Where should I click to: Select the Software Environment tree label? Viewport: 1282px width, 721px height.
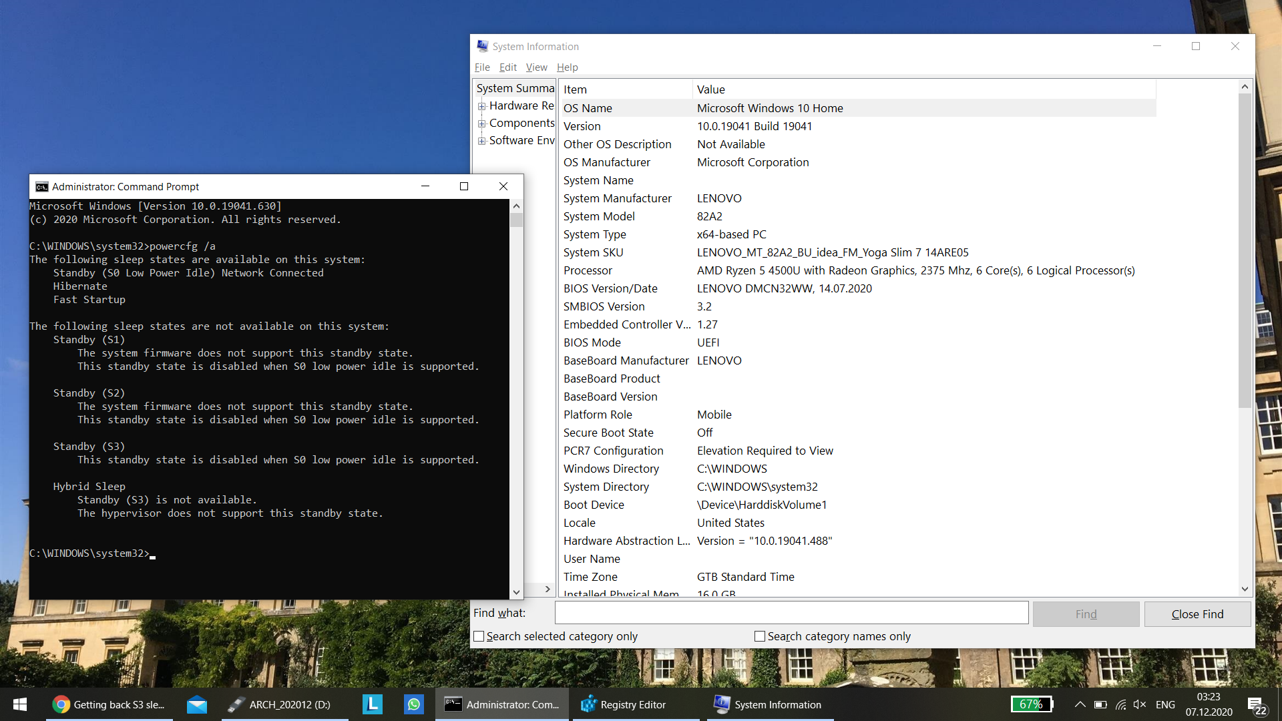pos(521,140)
